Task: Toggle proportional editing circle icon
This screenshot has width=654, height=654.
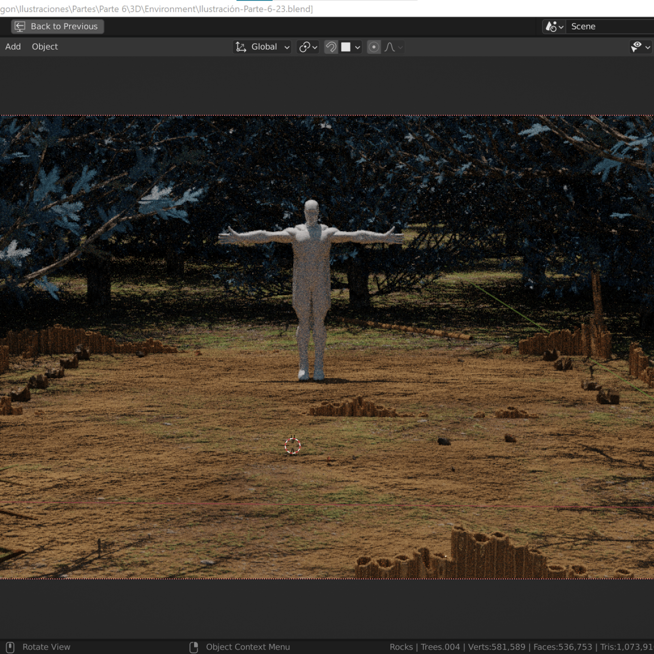Action: pyautogui.click(x=374, y=47)
